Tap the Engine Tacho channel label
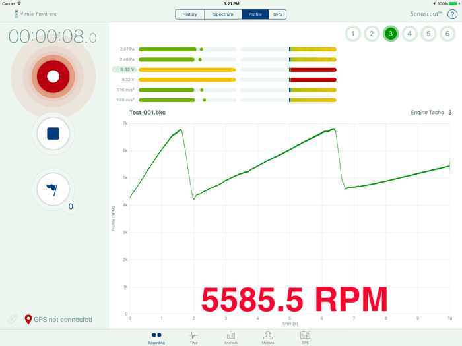Viewport: 462px width, 346px height. pyautogui.click(x=427, y=113)
